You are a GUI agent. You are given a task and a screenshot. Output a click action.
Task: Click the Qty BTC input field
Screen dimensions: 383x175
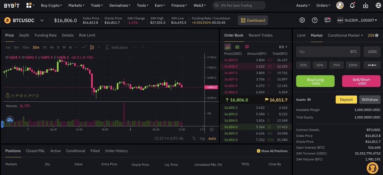pos(328,52)
